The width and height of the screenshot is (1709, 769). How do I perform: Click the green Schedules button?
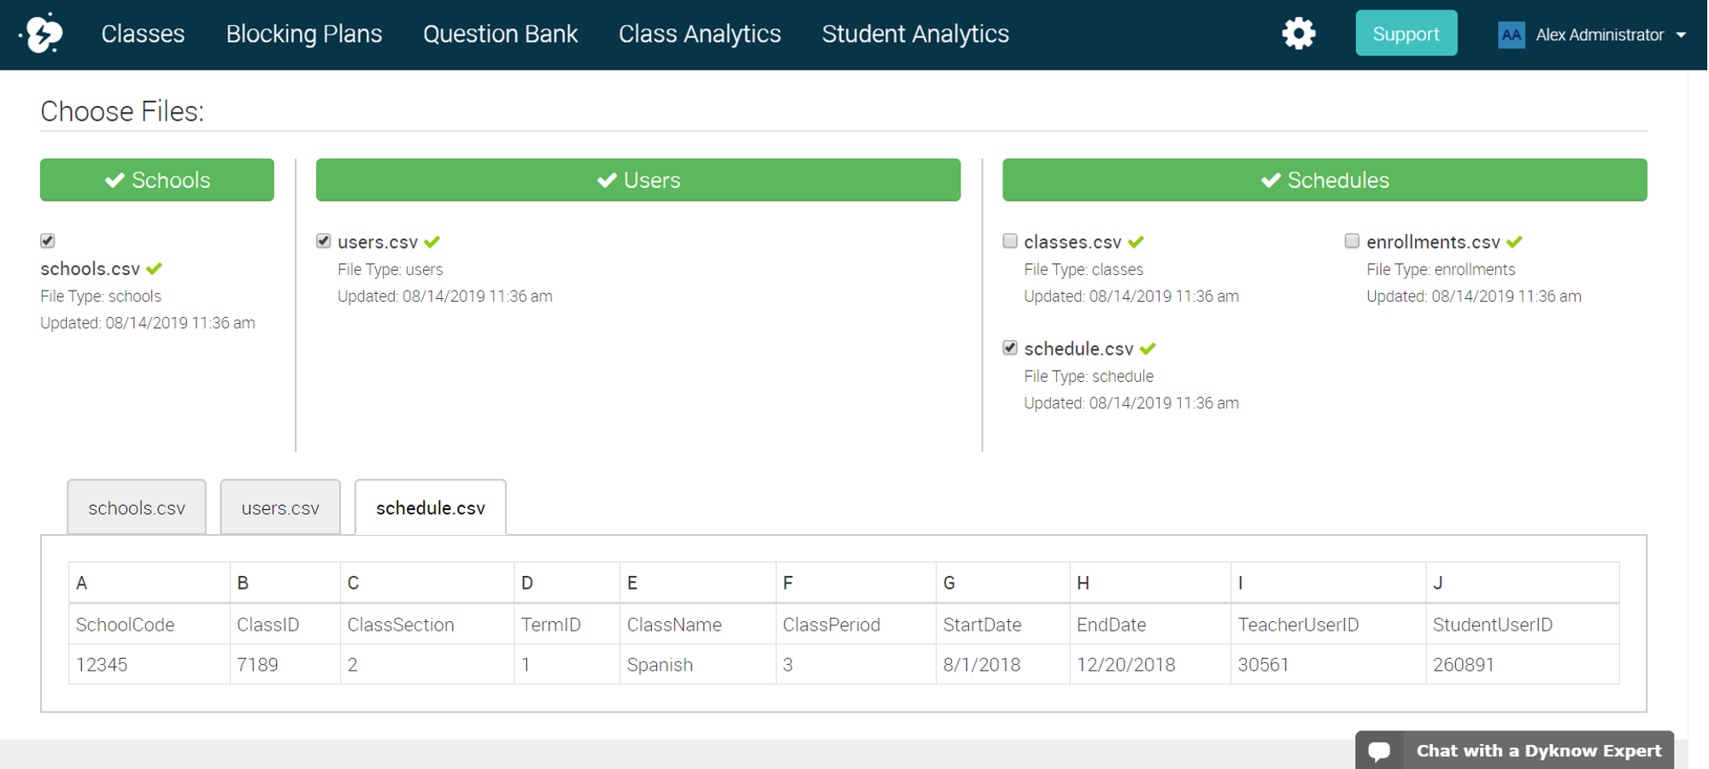[1324, 179]
